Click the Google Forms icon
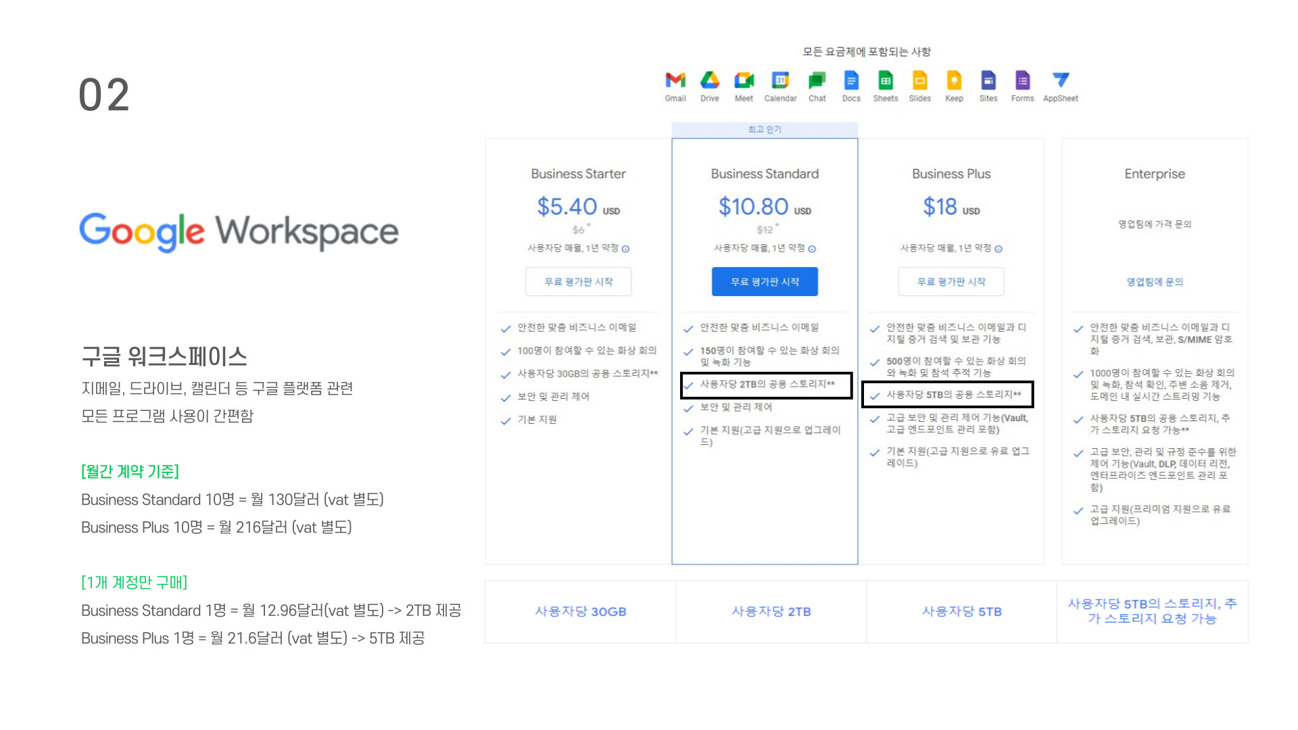 pos(1022,80)
